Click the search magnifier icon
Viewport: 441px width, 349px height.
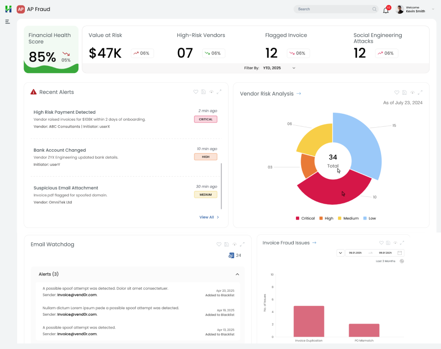[375, 9]
